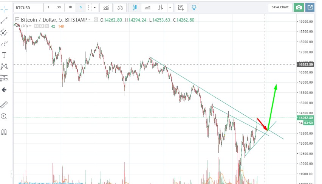
Task: Expand chart style dropdown arrow
Action: [170, 8]
